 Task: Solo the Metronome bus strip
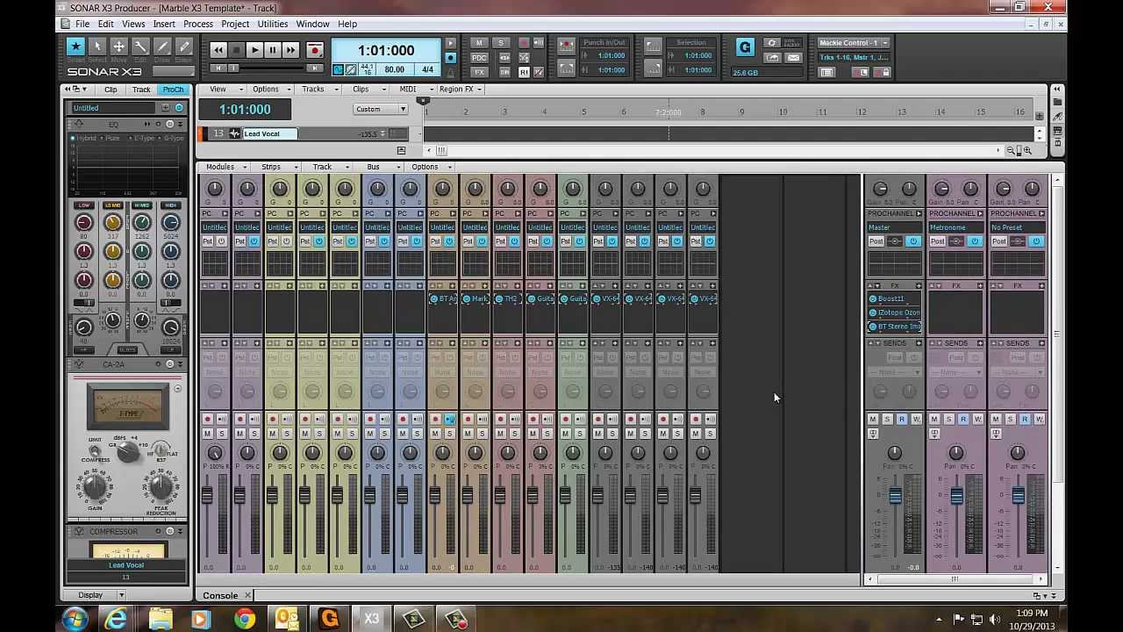tap(948, 419)
